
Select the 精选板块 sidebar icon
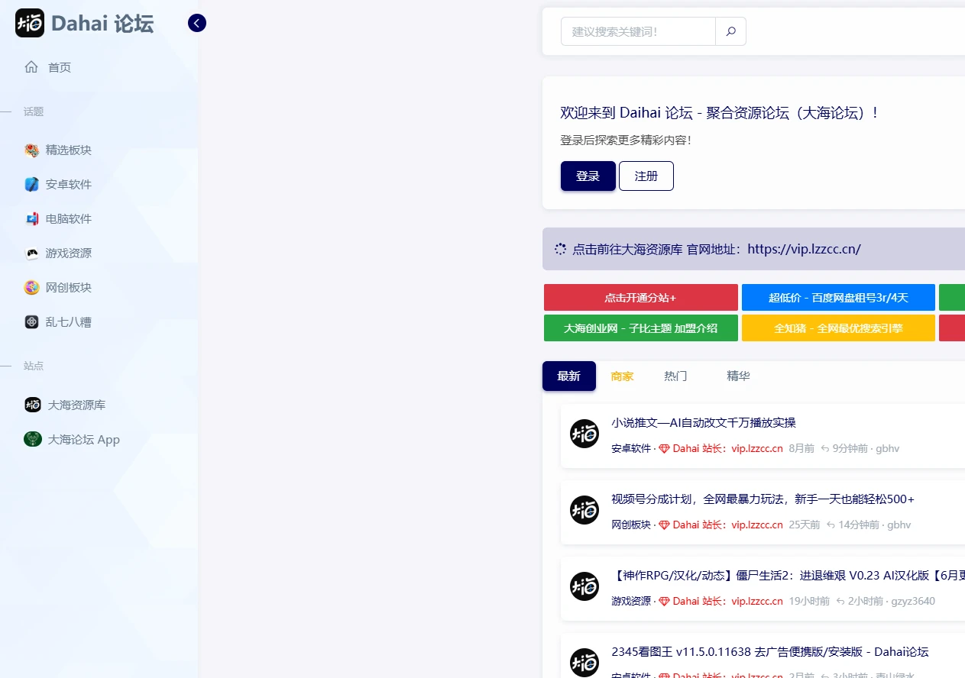point(31,150)
